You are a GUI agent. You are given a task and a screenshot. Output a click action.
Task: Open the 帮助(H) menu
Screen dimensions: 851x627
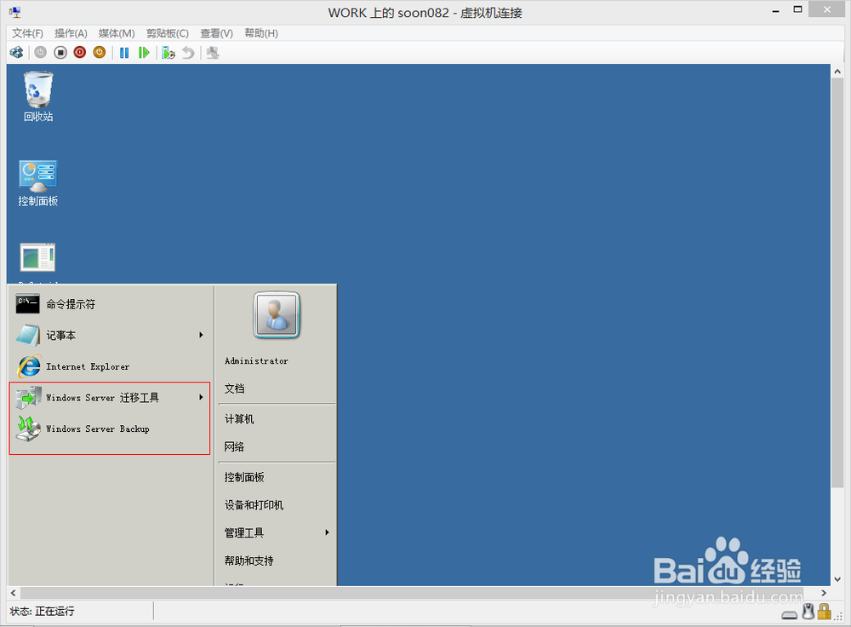coord(261,33)
